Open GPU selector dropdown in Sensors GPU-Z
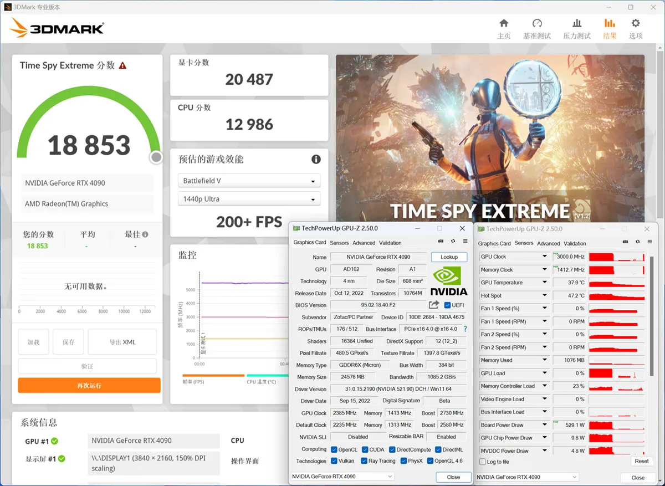Image resolution: width=665 pixels, height=486 pixels. 526,477
